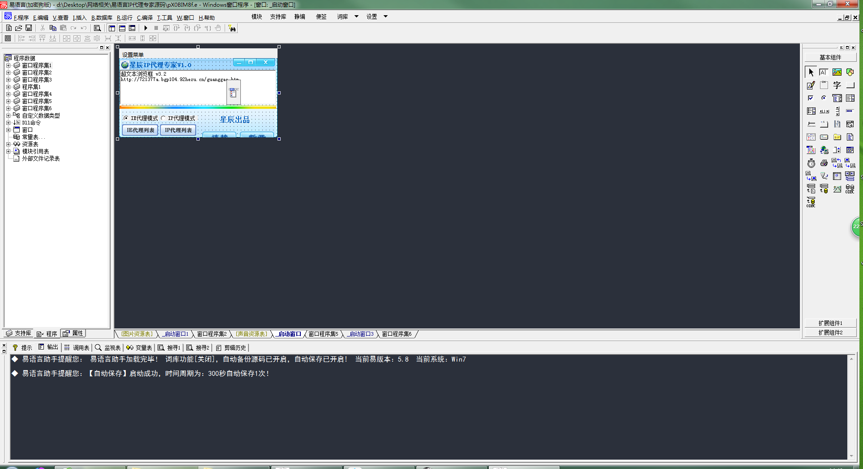Image resolution: width=863 pixels, height=469 pixels.
Task: Select the arrow pointer tool in component box
Action: click(x=811, y=72)
